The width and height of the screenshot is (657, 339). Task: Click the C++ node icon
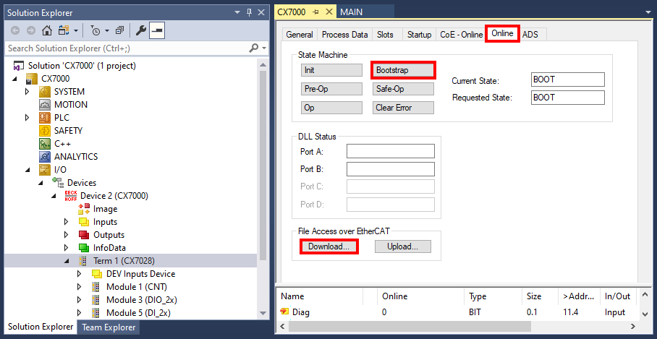[45, 144]
